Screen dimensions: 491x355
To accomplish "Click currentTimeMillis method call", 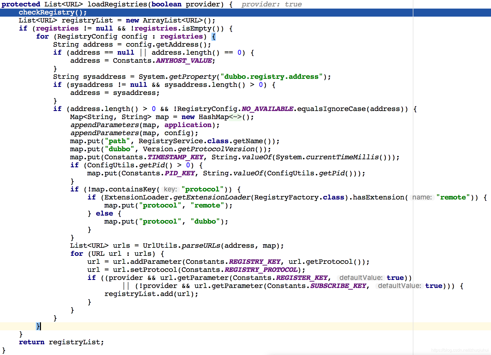I will coord(342,157).
